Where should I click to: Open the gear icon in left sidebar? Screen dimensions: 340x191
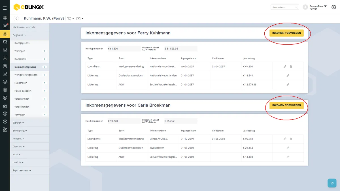pyautogui.click(x=5, y=121)
